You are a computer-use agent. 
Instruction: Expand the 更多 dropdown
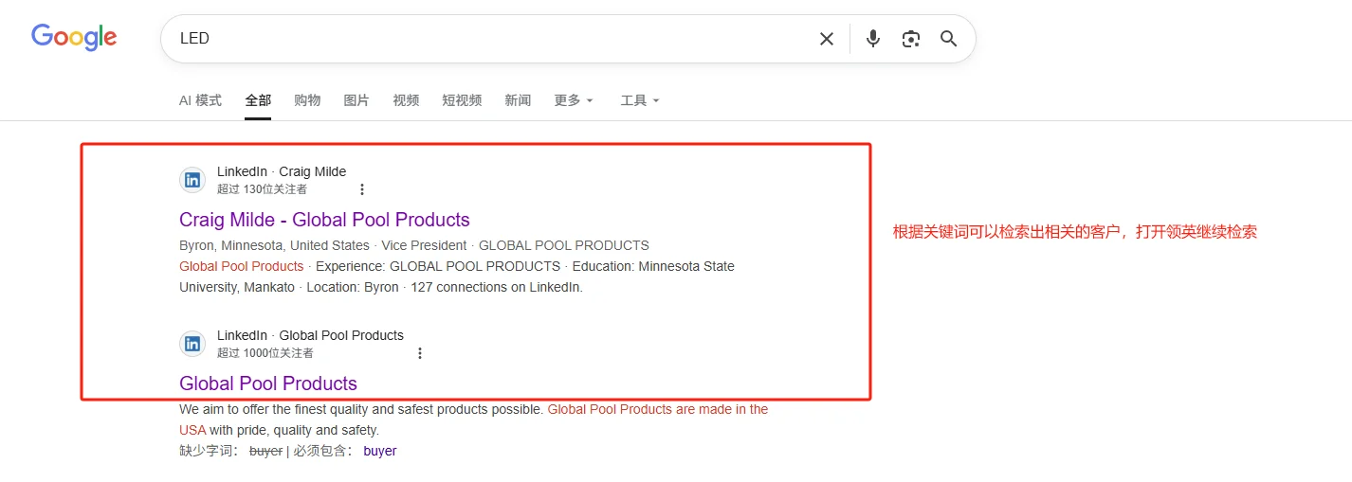pyautogui.click(x=574, y=100)
